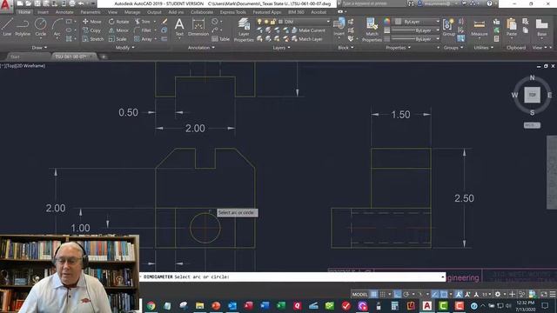The image size is (557, 313).
Task: Click the Erase tool icon
Action: (x=164, y=22)
